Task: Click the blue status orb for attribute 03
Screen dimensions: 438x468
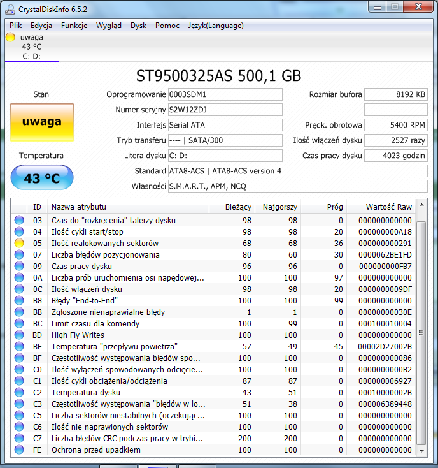Action: [19, 220]
